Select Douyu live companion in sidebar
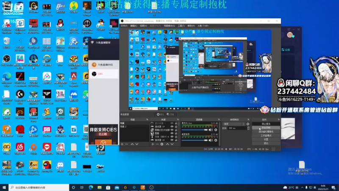This screenshot has height=191, width=339. click(104, 65)
